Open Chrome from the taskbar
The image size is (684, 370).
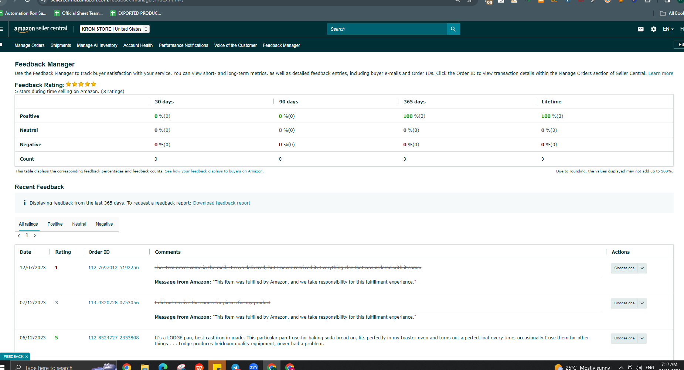click(x=127, y=367)
